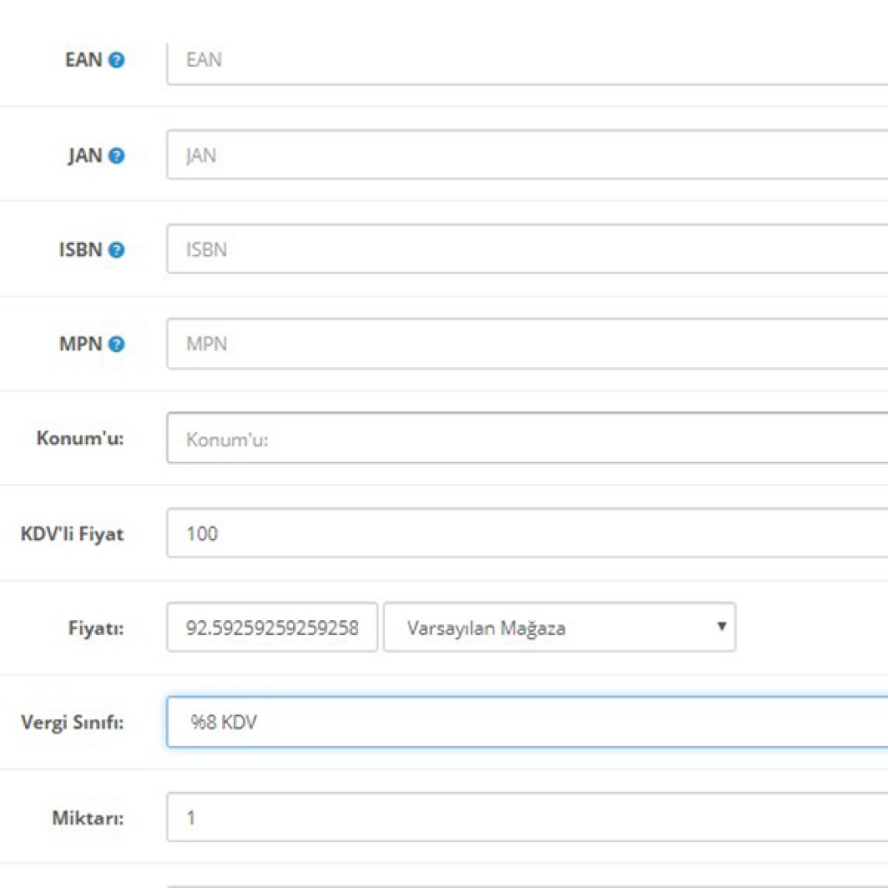This screenshot has height=888, width=888.
Task: Click into the ISBN text box
Action: pyautogui.click(x=526, y=250)
